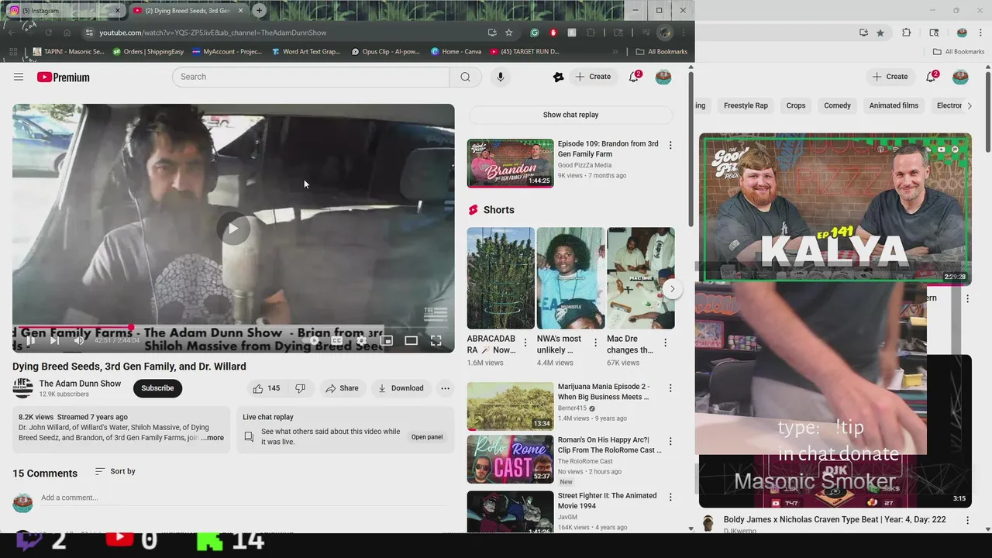
Task: Click the search magnifier button
Action: 465,77
